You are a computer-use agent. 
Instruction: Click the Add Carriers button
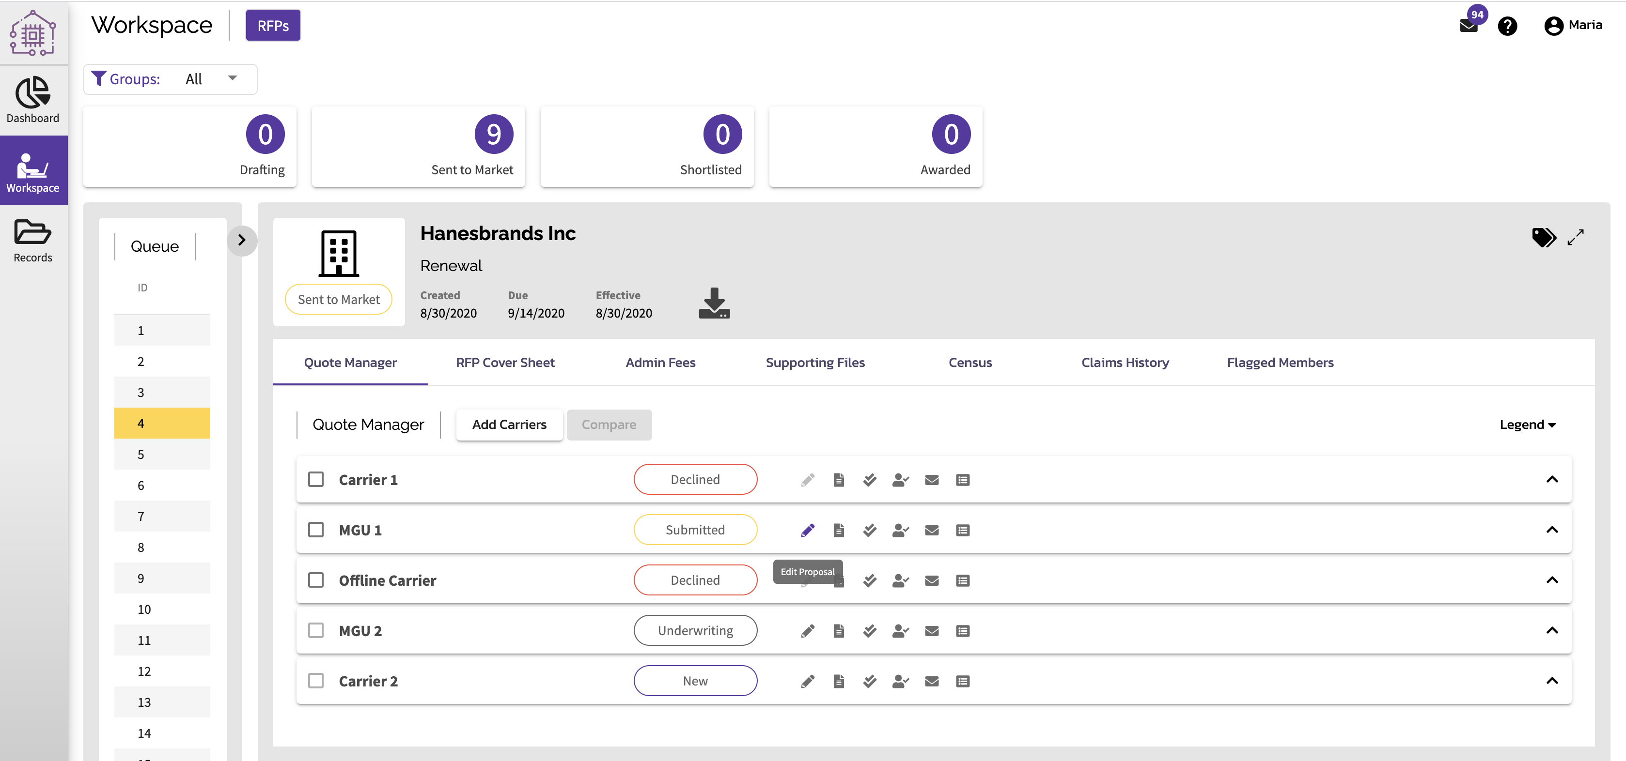(509, 425)
